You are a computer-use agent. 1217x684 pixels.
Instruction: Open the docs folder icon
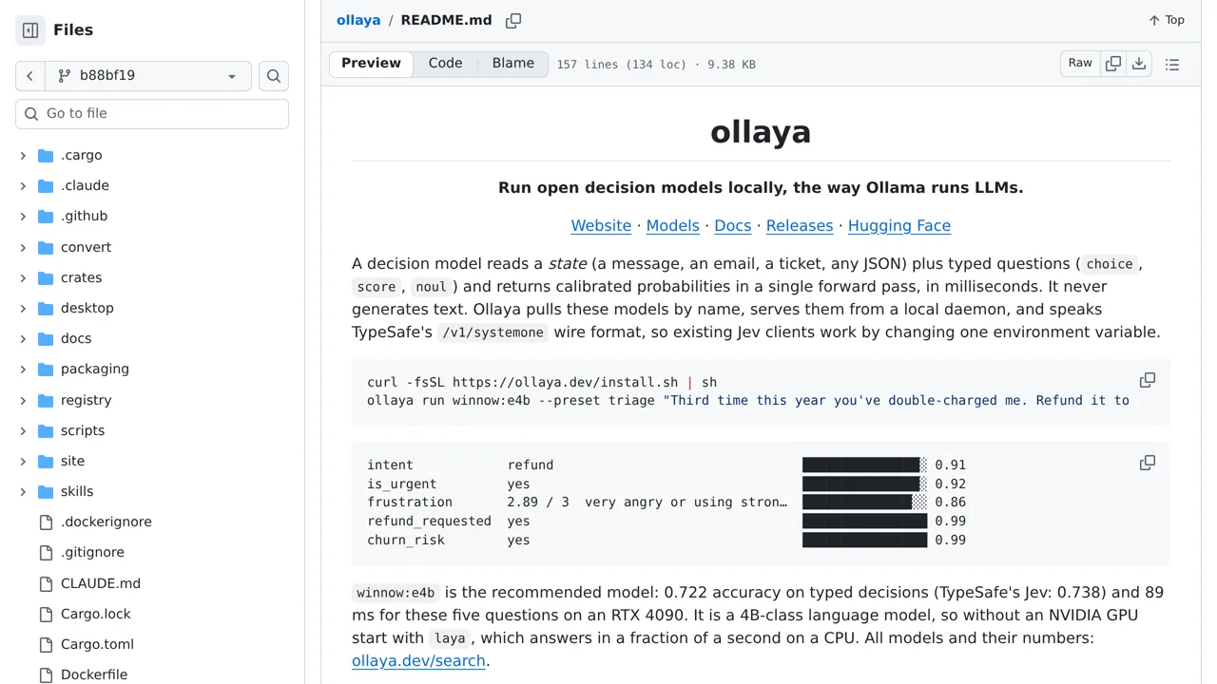(x=46, y=338)
